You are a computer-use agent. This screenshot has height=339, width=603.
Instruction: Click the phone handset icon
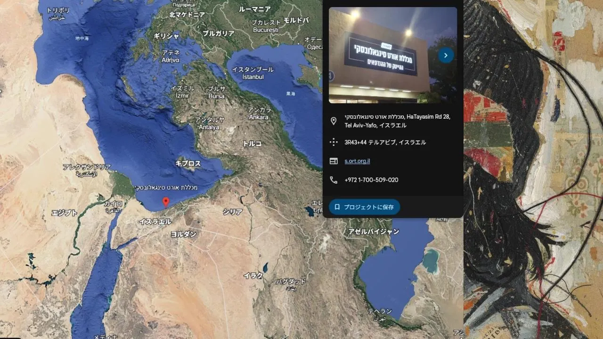(334, 180)
